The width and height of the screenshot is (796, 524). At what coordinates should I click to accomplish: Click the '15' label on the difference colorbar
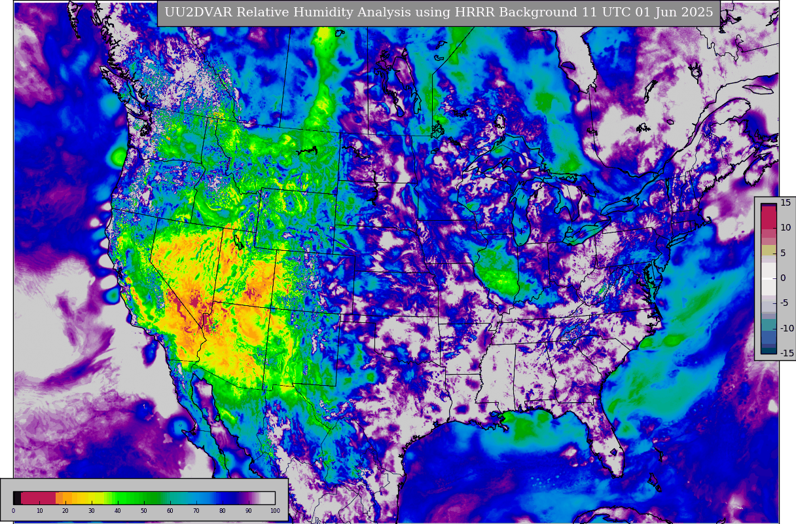point(786,203)
